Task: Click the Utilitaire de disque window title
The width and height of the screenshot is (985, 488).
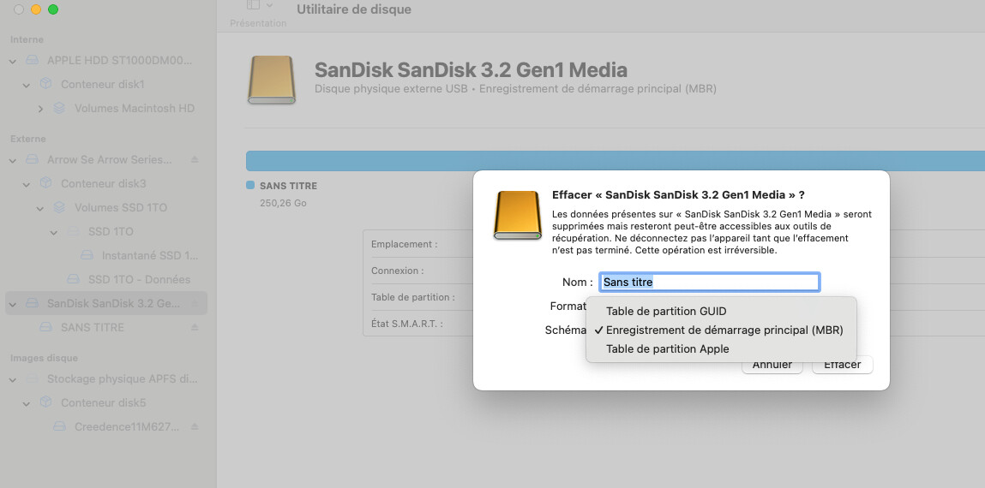Action: 354,9
